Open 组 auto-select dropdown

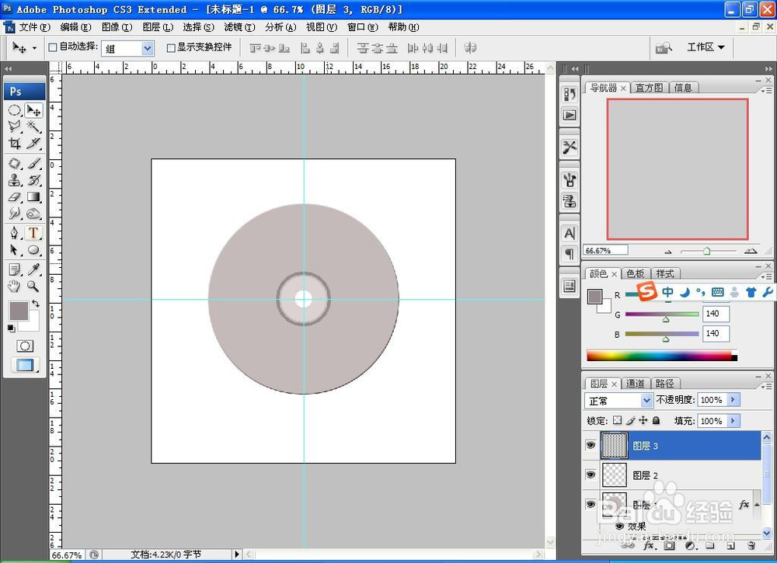148,48
